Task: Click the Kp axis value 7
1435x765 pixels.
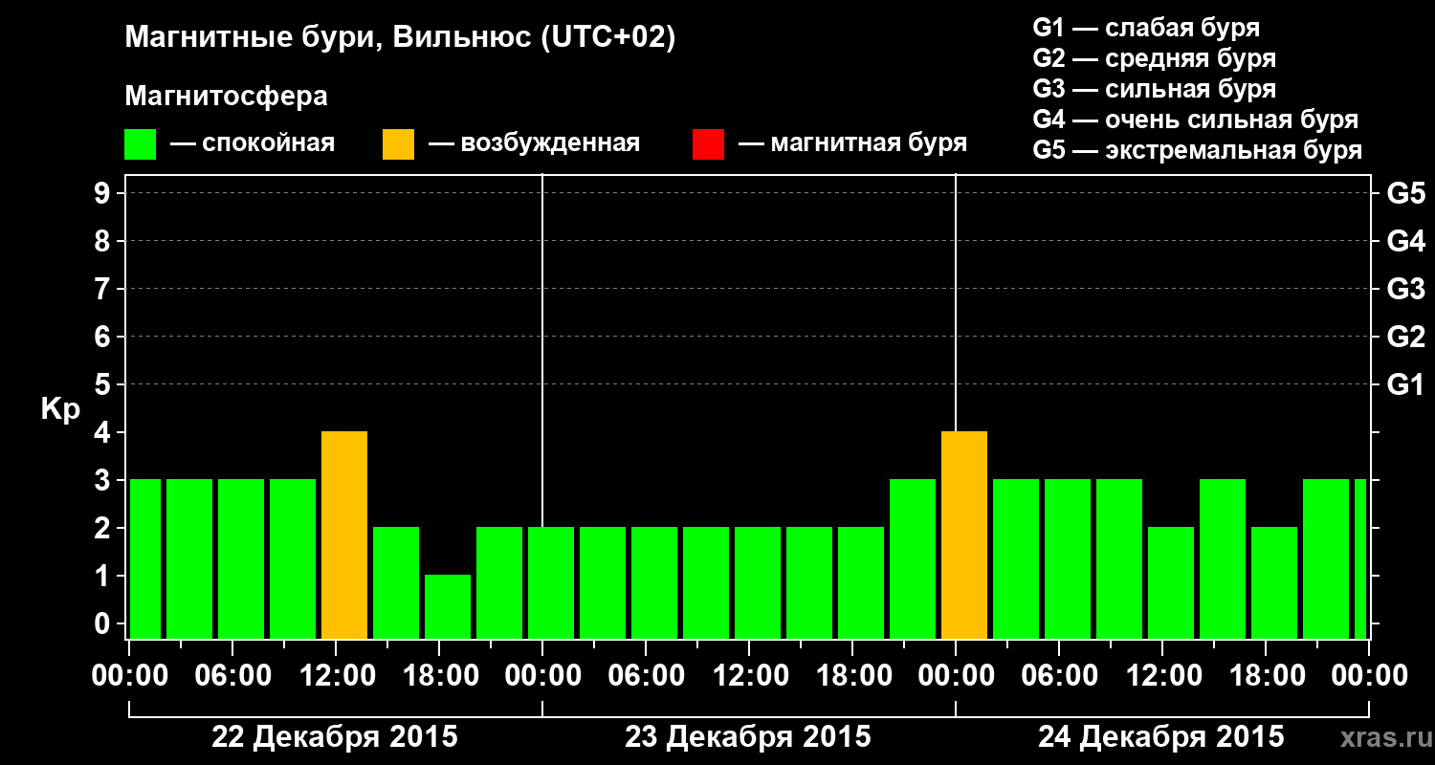Action: click(103, 289)
